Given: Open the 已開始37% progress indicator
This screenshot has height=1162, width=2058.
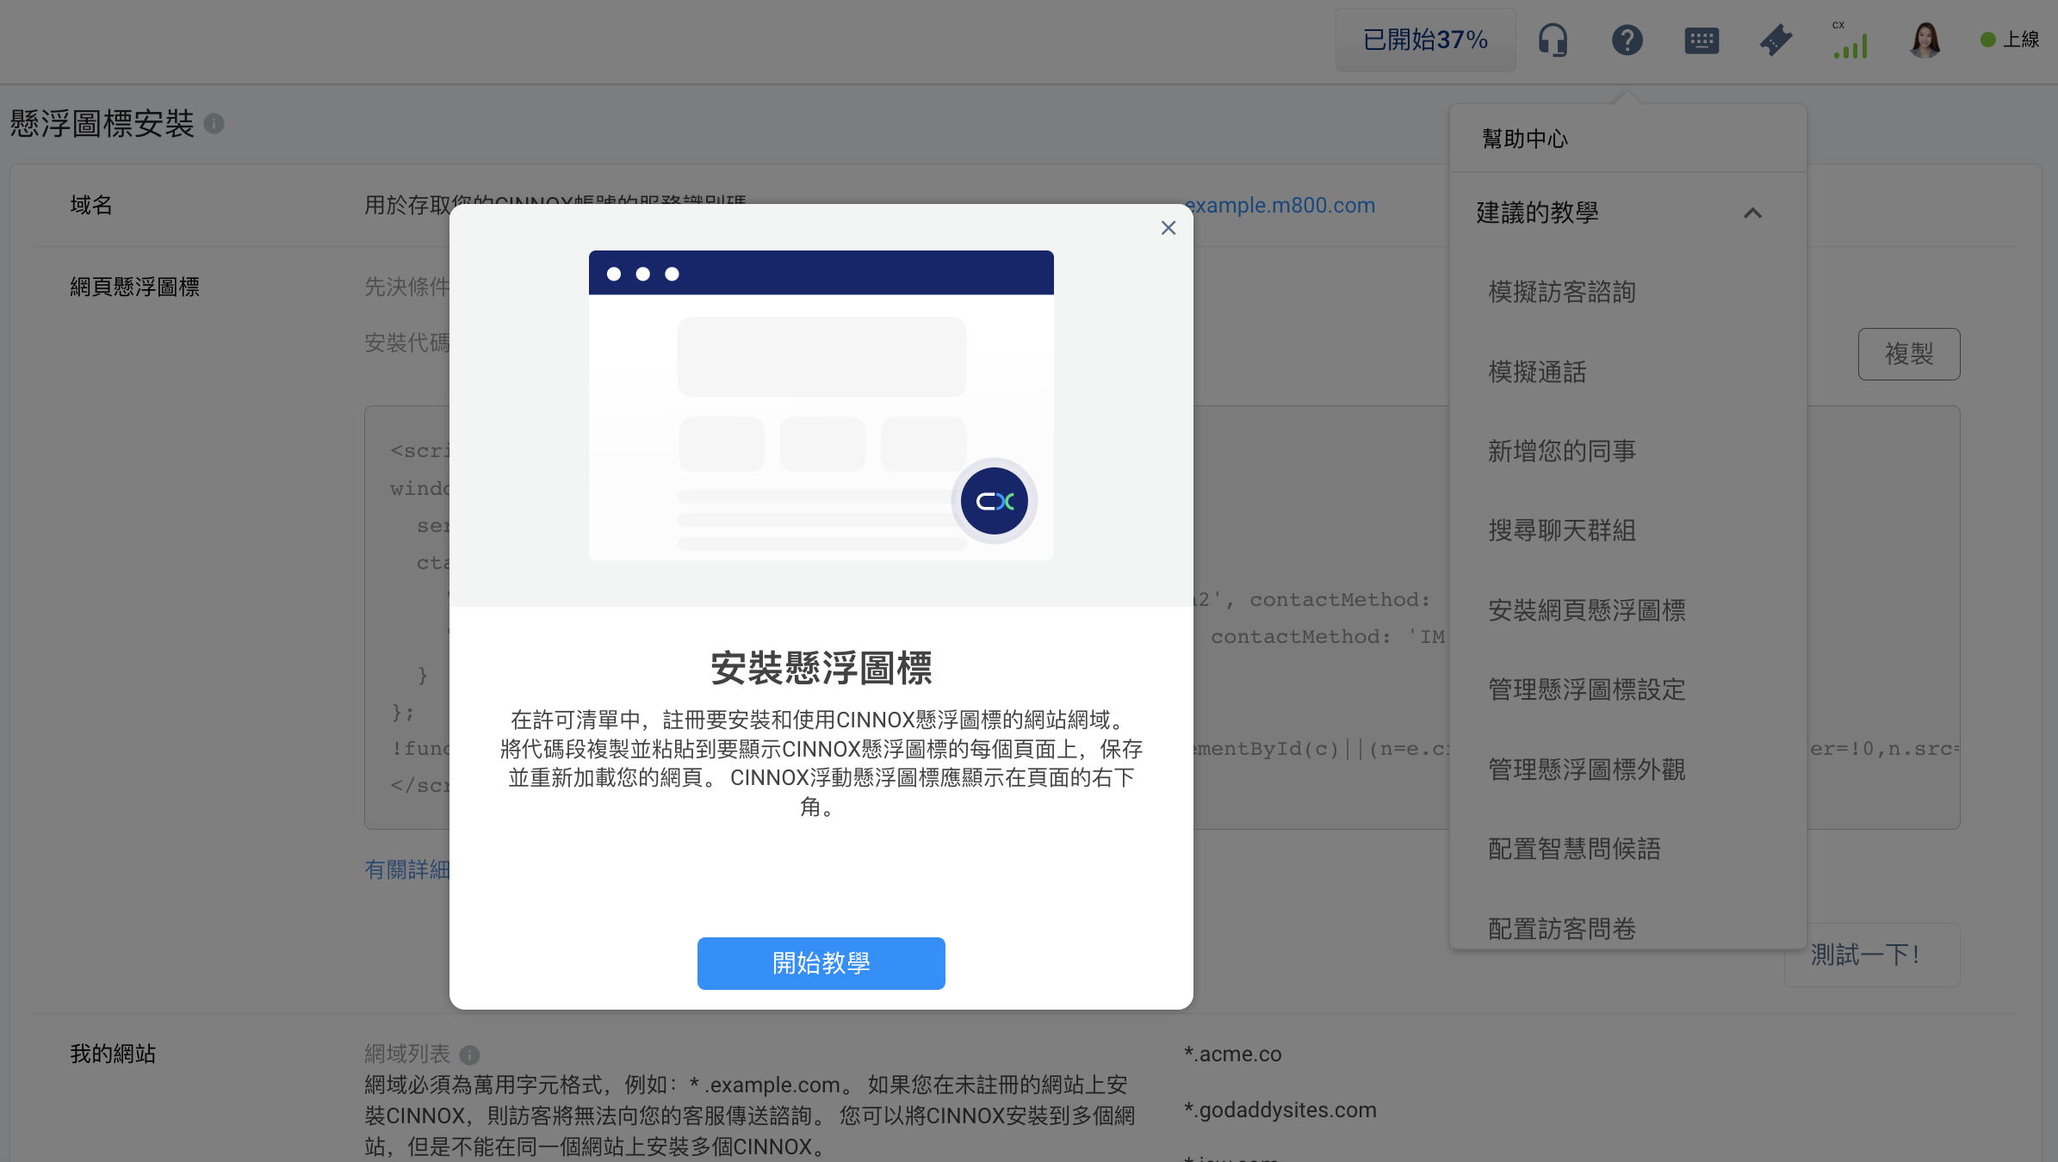Looking at the screenshot, I should pos(1425,40).
